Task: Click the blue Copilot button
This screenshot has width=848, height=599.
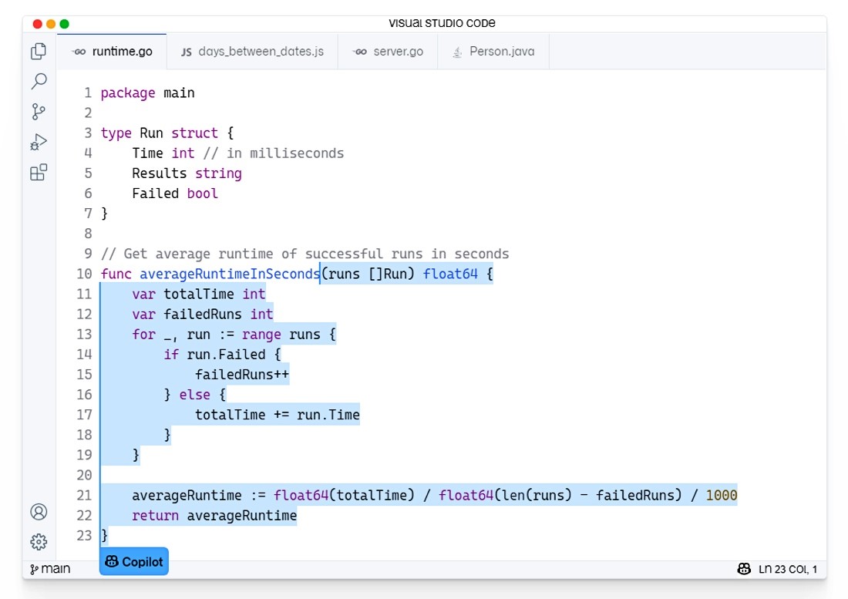Action: [x=134, y=562]
